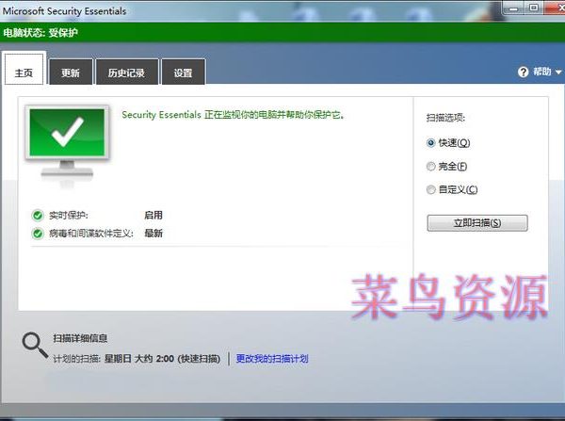Screen dimensions: 565x421
Task: Click the green check beside 病毒和间谍软件定义
Action: (38, 233)
